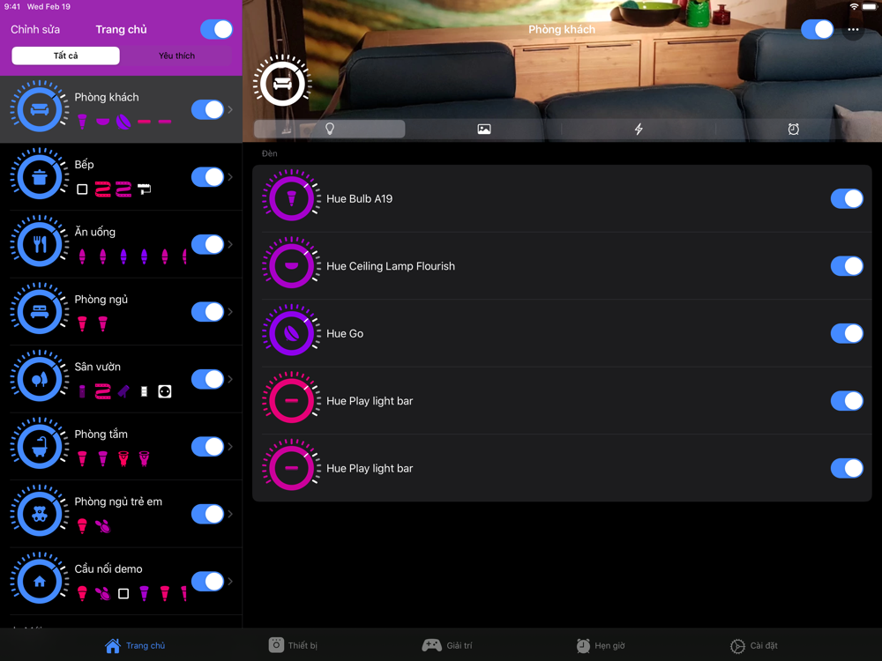
Task: Tap the Phòng ngủ trẻ em teddy bear icon
Action: (40, 514)
